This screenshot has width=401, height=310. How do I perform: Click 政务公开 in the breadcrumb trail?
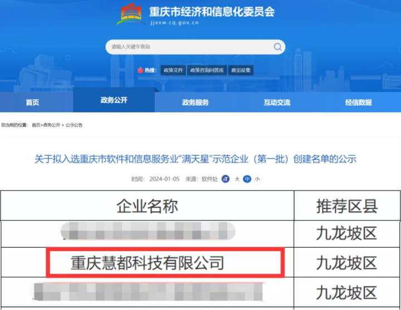(x=52, y=125)
